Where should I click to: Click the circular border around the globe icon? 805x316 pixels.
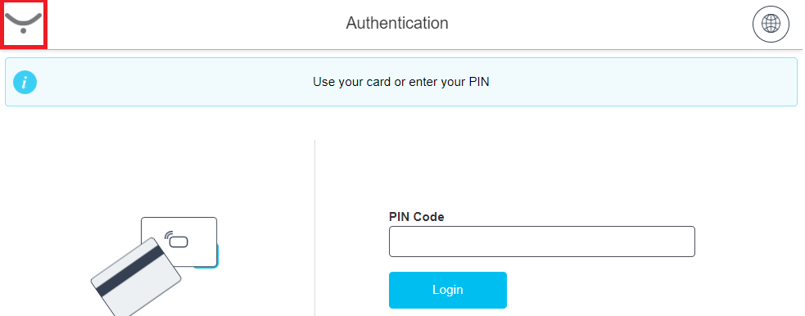[x=771, y=7]
